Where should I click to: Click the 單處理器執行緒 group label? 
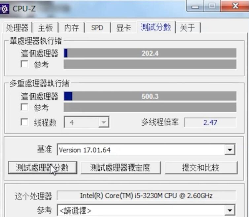(36, 41)
